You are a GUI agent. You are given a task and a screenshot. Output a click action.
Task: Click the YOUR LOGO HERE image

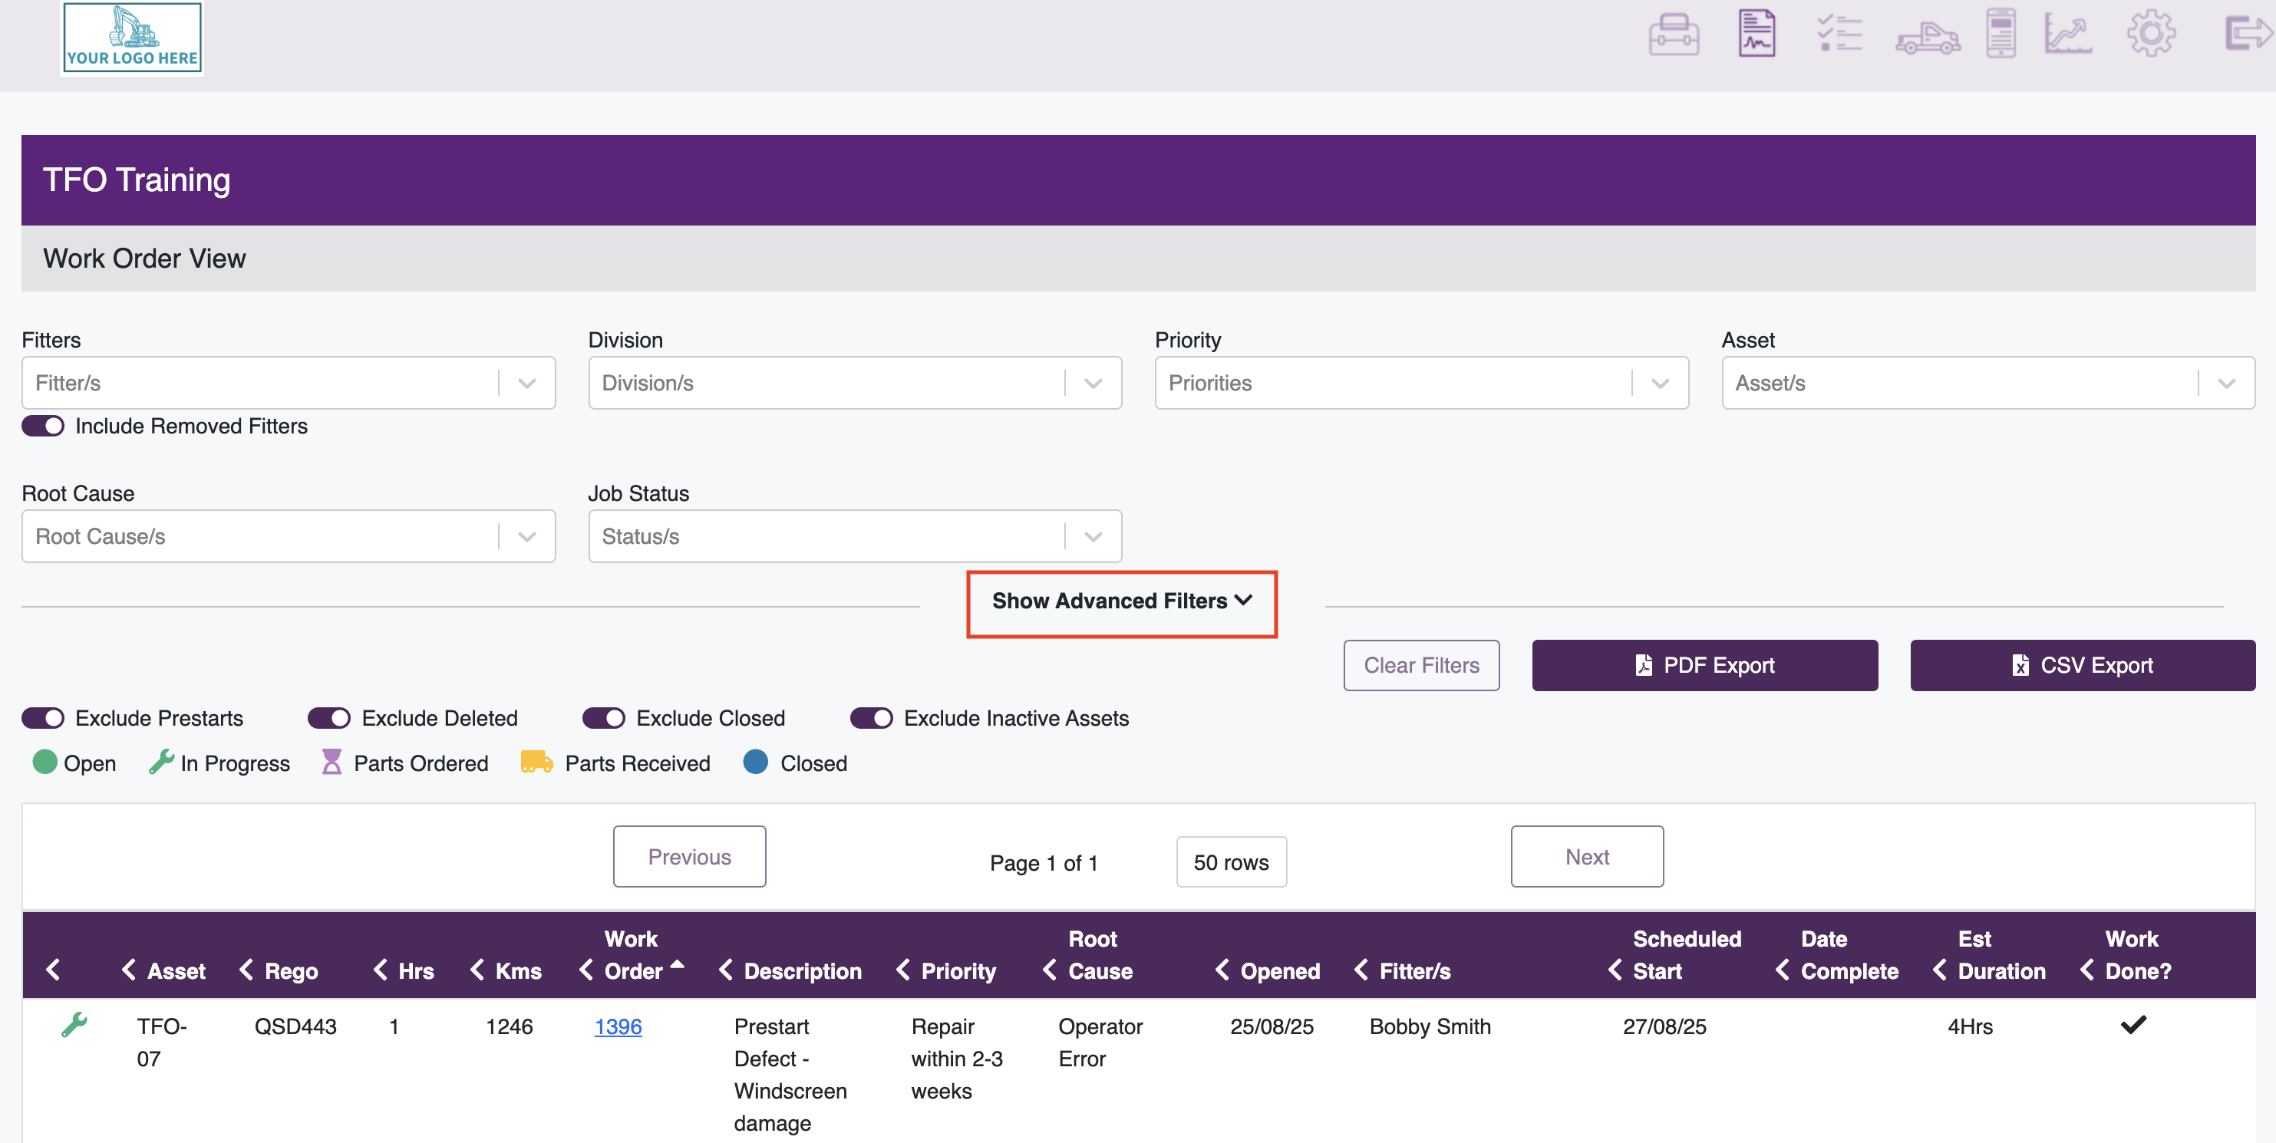coord(132,37)
